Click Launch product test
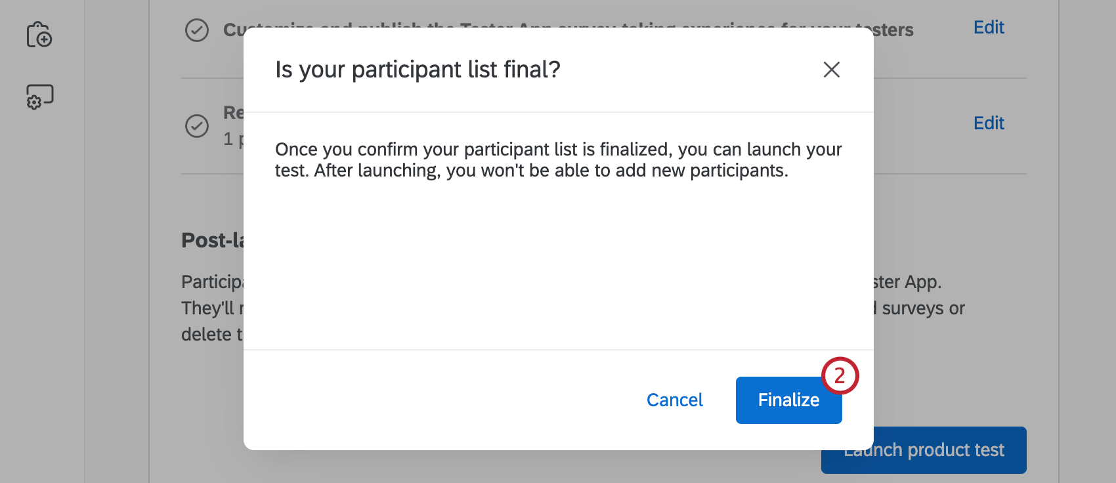 point(923,450)
